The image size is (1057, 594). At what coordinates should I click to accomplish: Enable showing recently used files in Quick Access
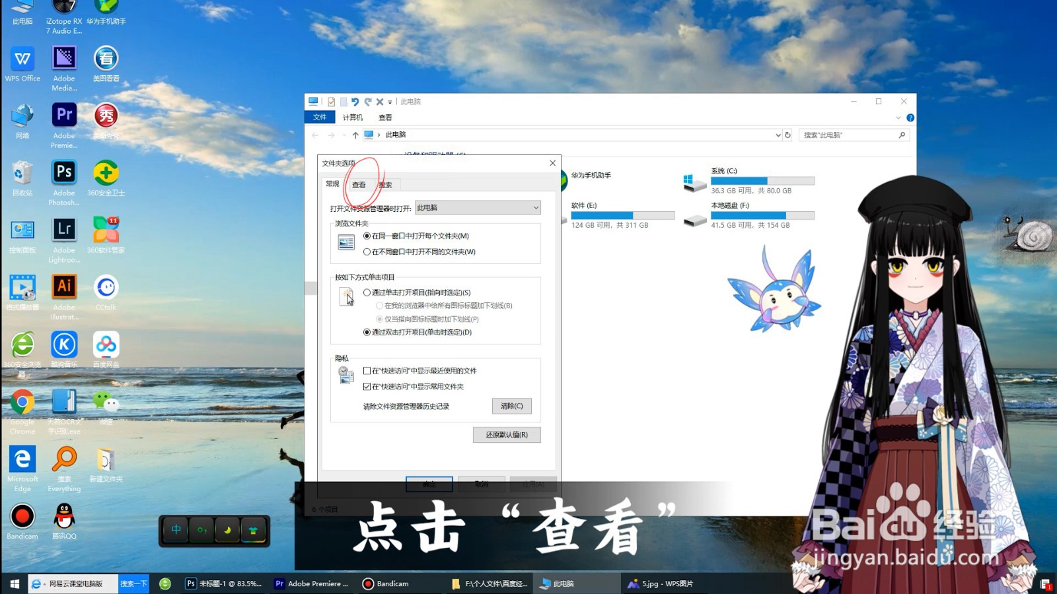(367, 371)
